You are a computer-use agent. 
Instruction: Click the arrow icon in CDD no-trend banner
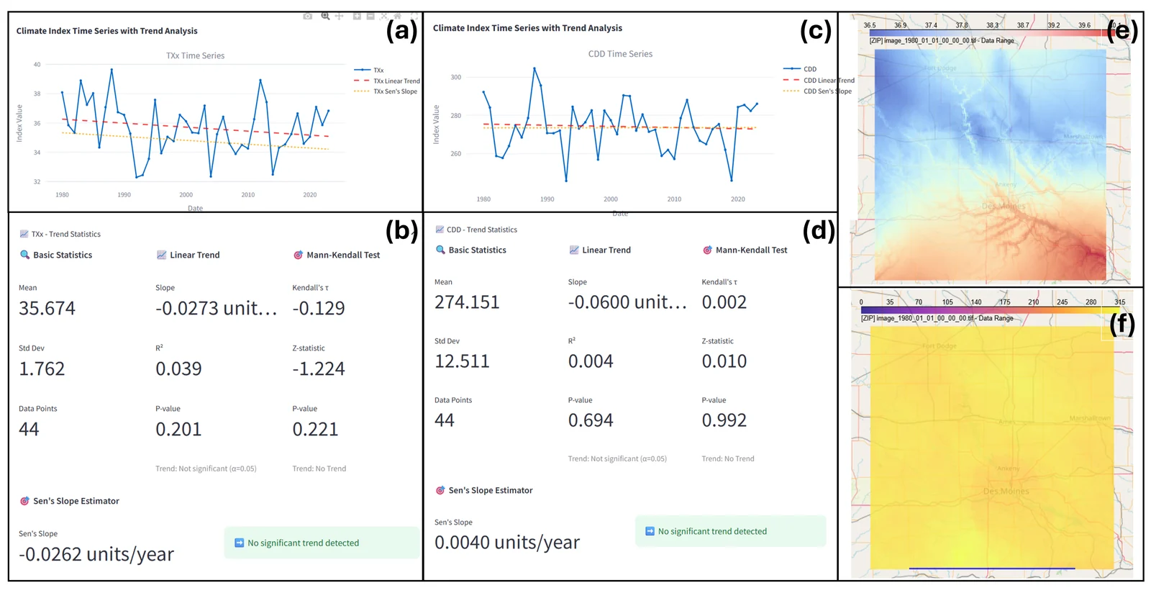[650, 531]
